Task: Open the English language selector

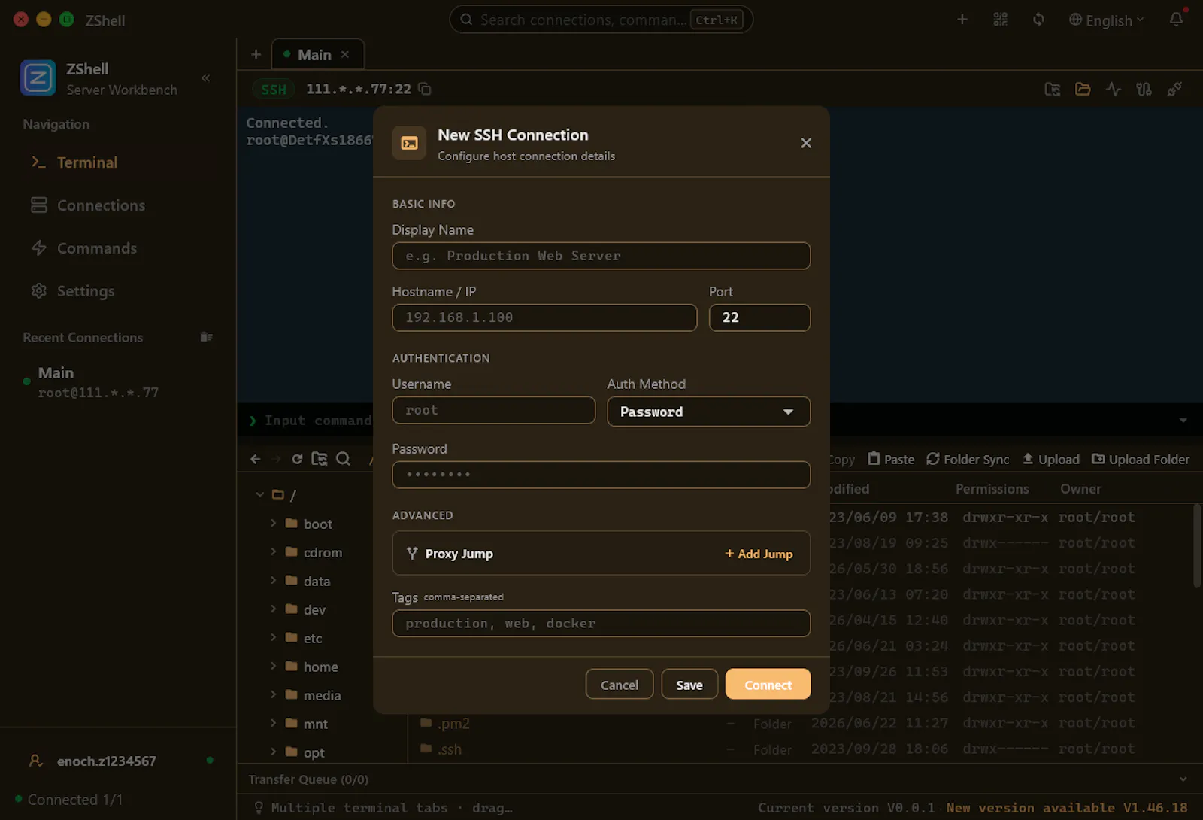Action: pos(1107,20)
